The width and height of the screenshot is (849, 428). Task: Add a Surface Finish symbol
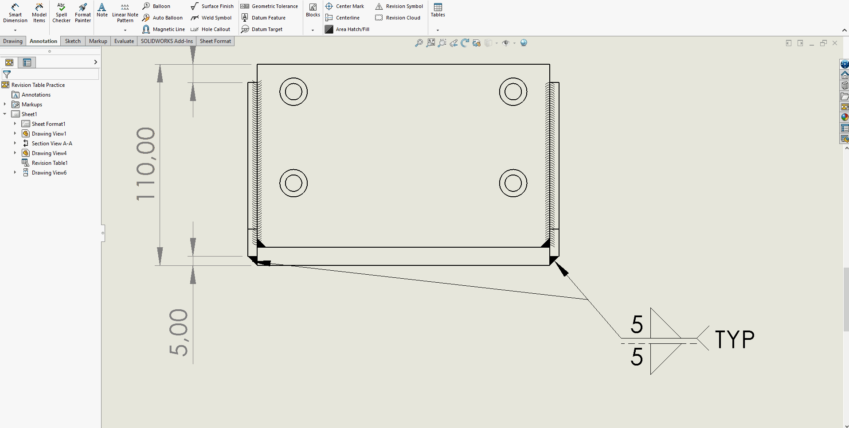coord(212,6)
